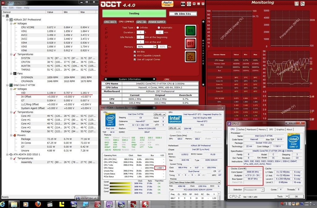Screen dimensions: 317x208
Task: Click the Monitoring detach windows icon
Action: tap(303, 4)
